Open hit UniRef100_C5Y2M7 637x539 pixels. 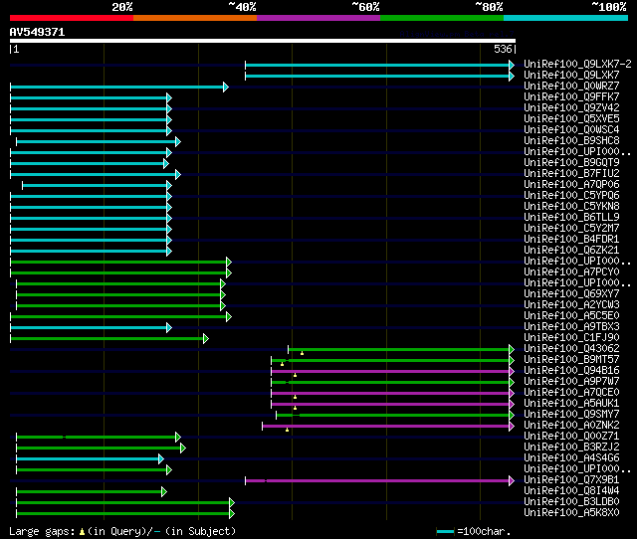tap(571, 229)
